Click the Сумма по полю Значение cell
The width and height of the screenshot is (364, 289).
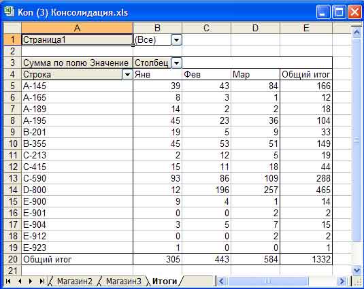click(x=77, y=63)
